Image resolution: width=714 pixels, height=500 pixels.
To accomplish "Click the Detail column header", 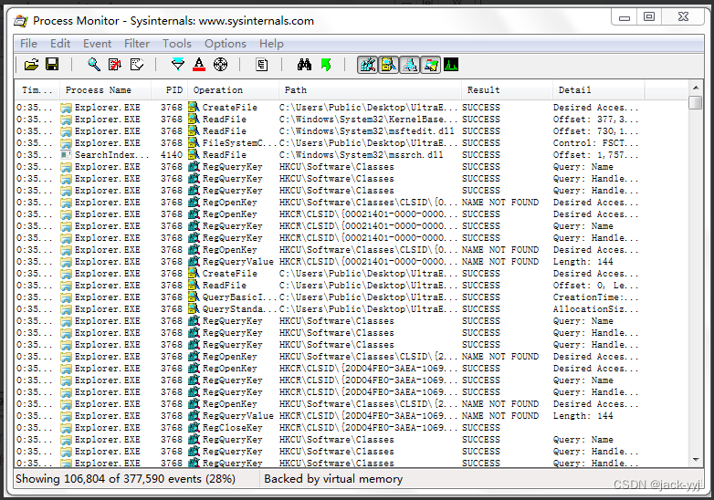I will [x=599, y=90].
